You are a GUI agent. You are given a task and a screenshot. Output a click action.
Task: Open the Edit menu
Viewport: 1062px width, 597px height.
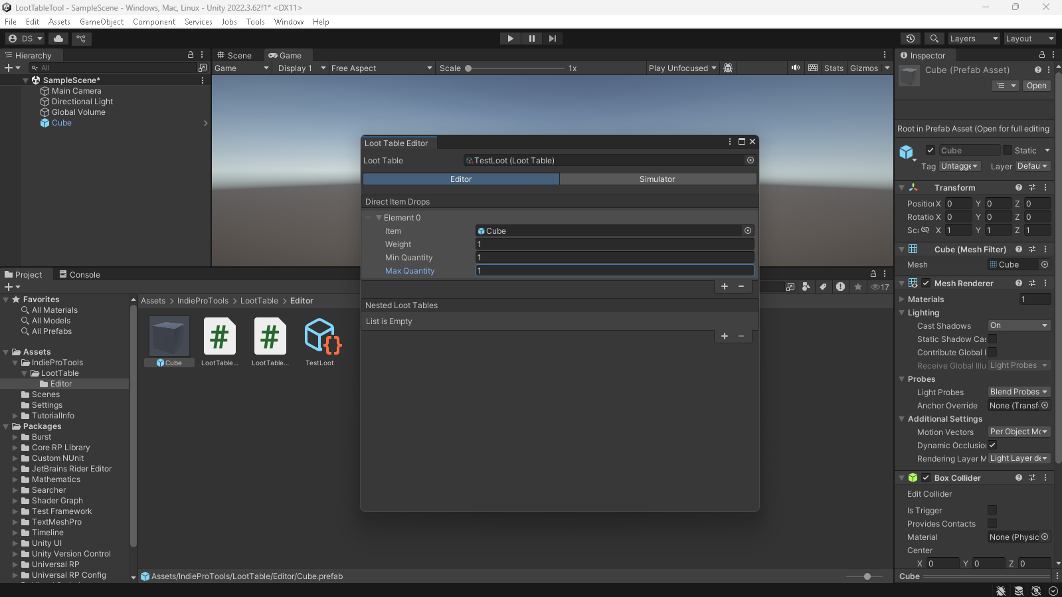tap(33, 22)
